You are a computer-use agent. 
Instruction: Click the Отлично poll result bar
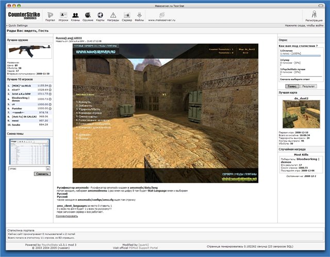point(300,56)
